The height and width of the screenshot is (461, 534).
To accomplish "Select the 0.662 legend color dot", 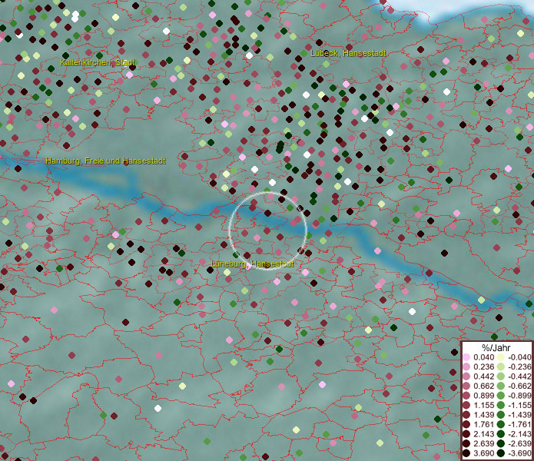I will 466,386.
